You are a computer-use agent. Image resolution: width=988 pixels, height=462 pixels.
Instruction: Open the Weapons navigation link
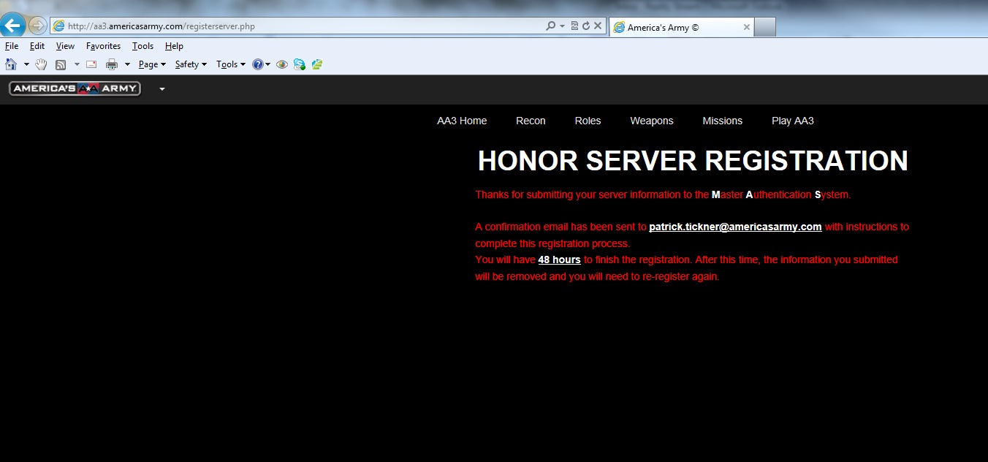[x=652, y=121]
